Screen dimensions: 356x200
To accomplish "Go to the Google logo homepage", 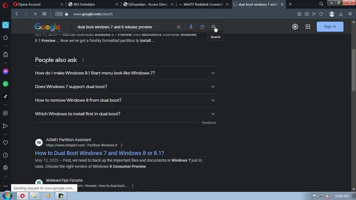I will pyautogui.click(x=47, y=27).
